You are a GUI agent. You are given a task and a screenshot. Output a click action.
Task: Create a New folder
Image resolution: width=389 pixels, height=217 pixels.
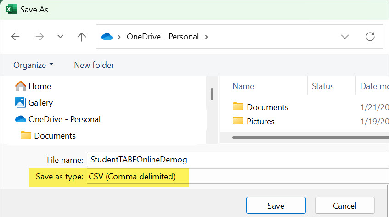click(94, 65)
